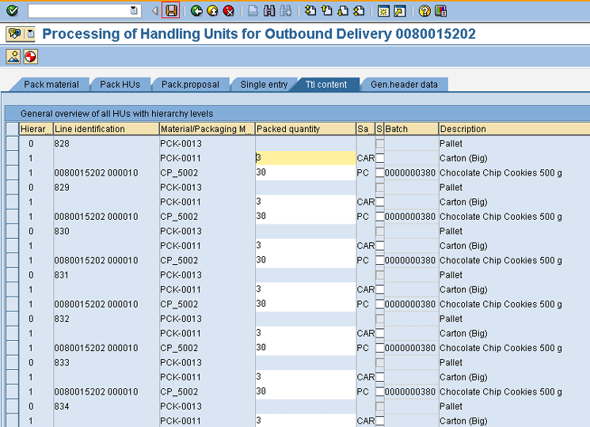The height and width of the screenshot is (427, 590).
Task: Collapse the command field with the left arrow
Action: (x=154, y=10)
